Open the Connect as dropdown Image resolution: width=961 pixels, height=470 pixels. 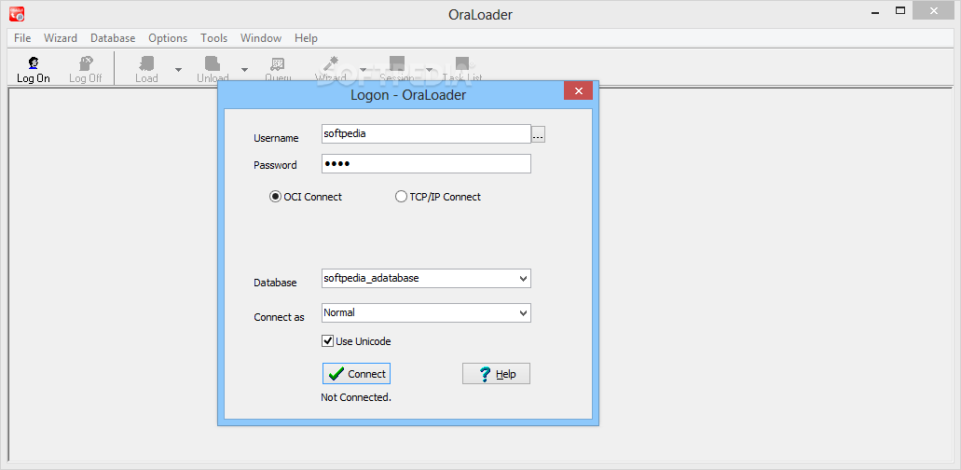coord(524,312)
